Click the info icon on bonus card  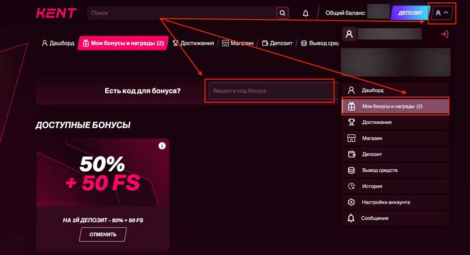click(162, 146)
